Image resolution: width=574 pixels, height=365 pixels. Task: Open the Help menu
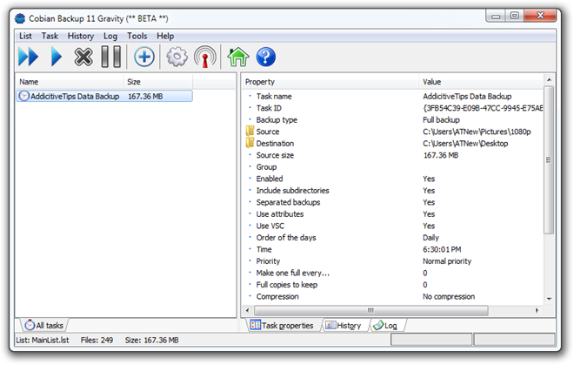165,36
